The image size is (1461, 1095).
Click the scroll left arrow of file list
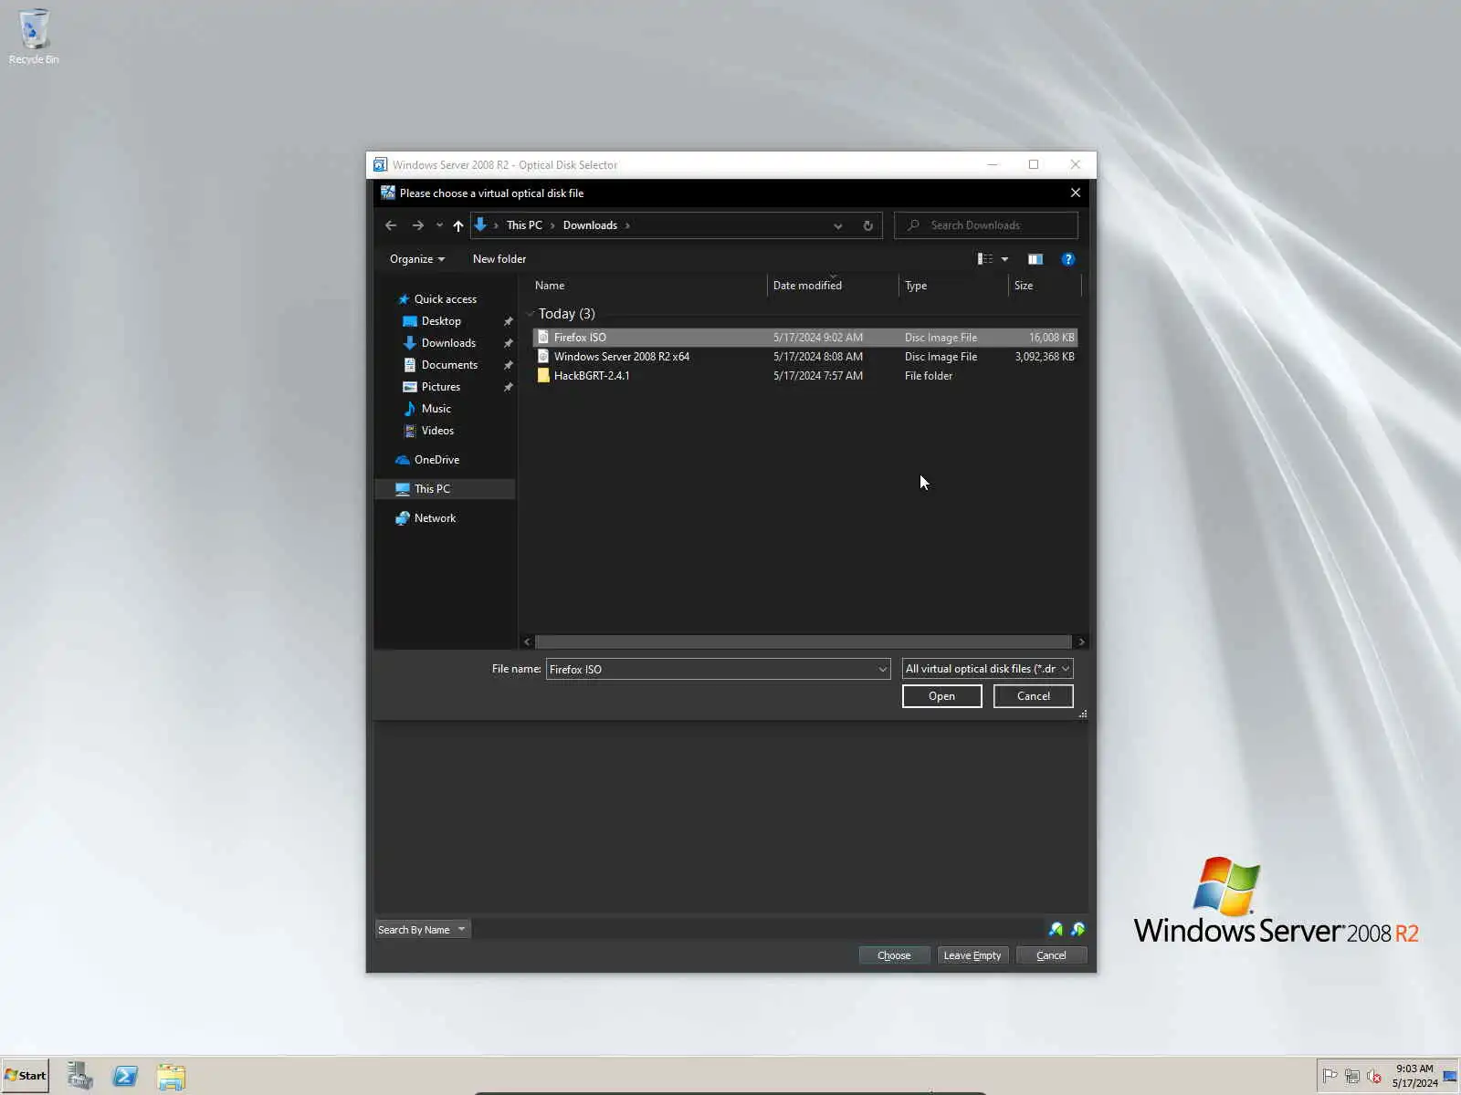point(527,642)
